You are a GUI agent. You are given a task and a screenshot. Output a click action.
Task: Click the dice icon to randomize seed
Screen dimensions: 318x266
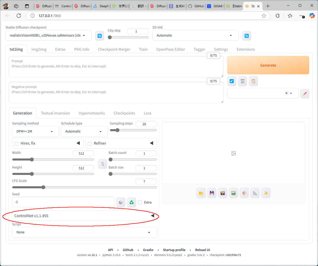(x=121, y=202)
